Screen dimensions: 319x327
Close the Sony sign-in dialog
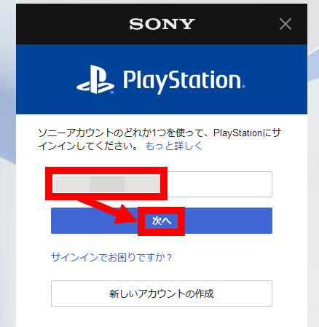coord(285,24)
